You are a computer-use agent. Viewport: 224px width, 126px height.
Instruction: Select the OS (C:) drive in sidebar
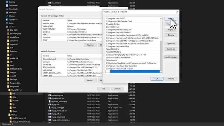pos(12,27)
